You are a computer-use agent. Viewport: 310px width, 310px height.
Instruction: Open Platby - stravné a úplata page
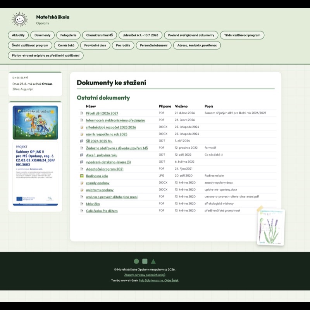tap(46, 55)
